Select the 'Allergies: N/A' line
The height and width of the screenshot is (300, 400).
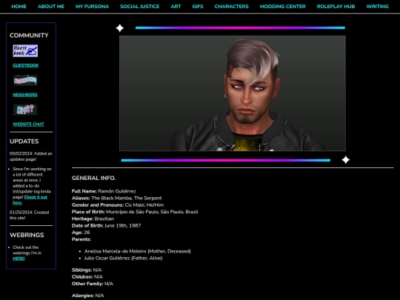[87, 296]
